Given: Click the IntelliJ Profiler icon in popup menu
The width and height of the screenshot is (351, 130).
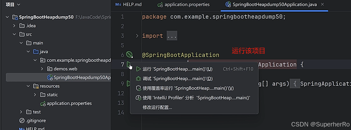Looking at the screenshot, I should click(138, 98).
